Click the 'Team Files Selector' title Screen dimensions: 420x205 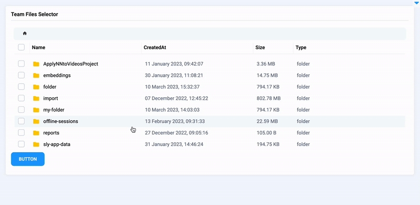35,15
